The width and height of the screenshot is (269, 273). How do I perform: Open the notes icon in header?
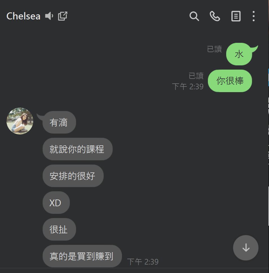tap(236, 16)
